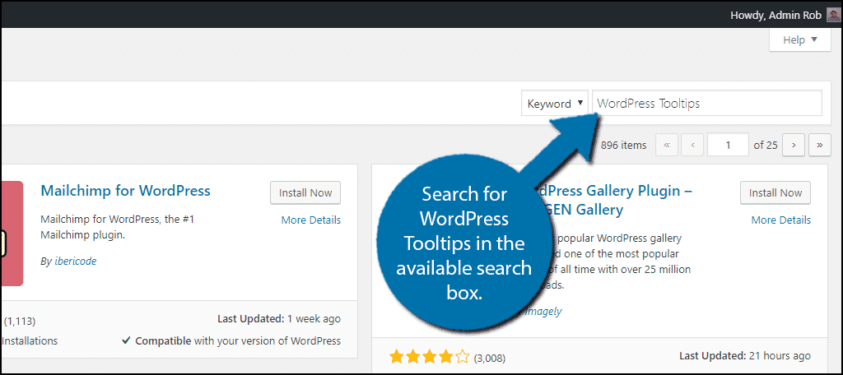This screenshot has height=375, width=843.
Task: View More Details for the Gallery plugin
Action: click(780, 220)
